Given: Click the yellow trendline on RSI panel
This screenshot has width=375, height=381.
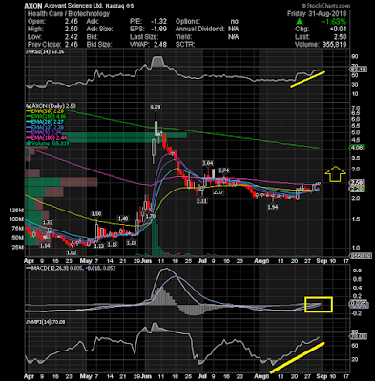Looking at the screenshot, I should coord(308,79).
